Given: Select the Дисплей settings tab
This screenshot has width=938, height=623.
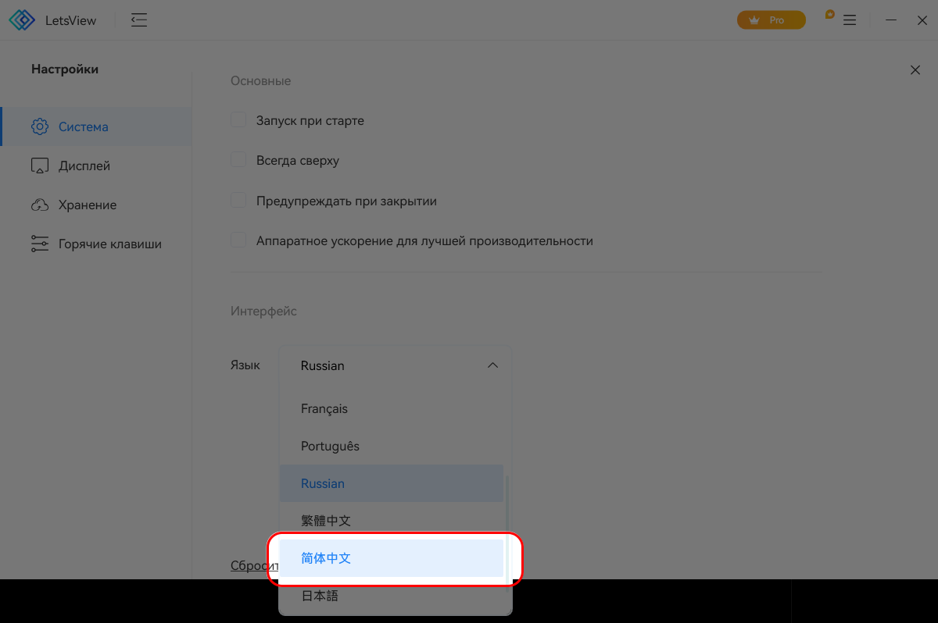Looking at the screenshot, I should coord(96,166).
